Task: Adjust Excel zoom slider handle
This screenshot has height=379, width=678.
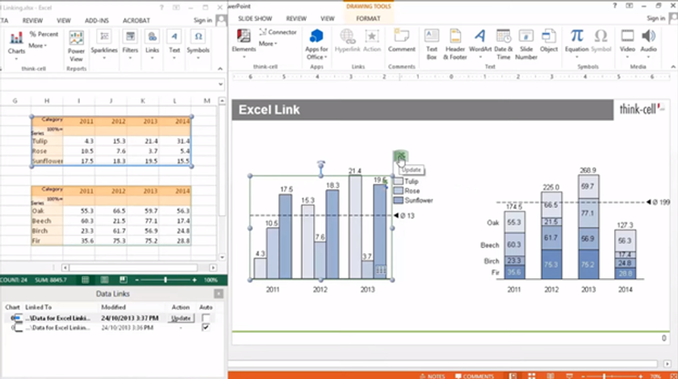Action: click(x=165, y=280)
